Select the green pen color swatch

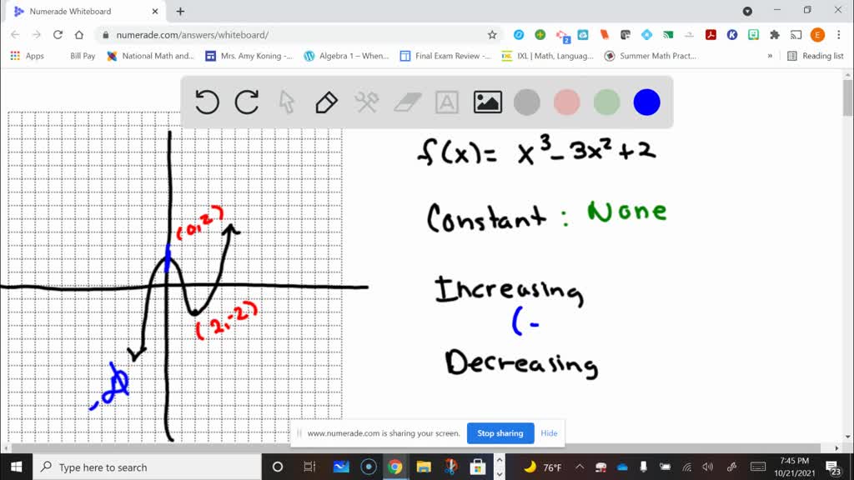606,102
